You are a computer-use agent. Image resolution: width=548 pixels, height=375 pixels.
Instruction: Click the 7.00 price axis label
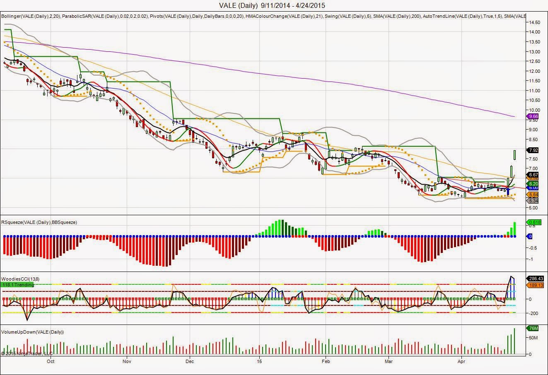[534, 168]
